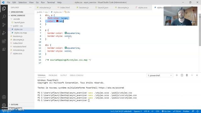Click the red color swatch on line 3
This screenshot has width=201, height=113.
(57, 21)
